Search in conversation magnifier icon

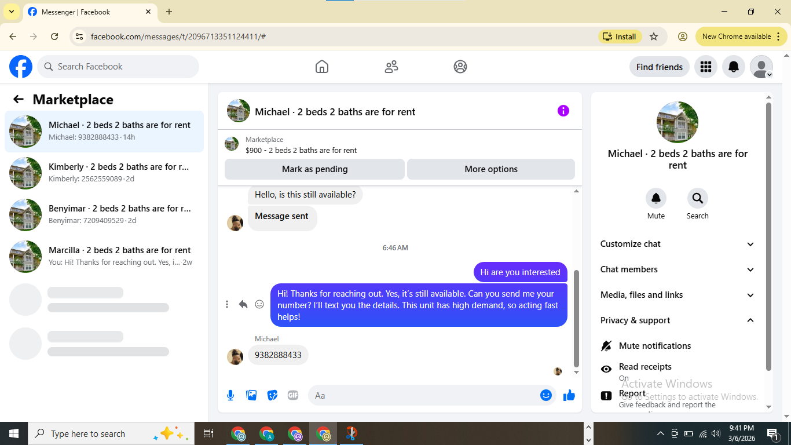698,198
